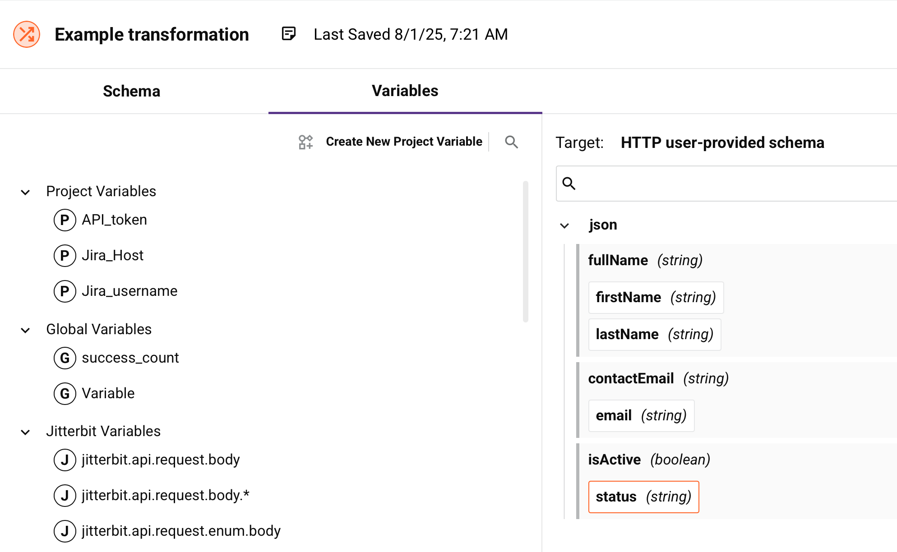Click the G icon for success_count
This screenshot has height=552, width=897.
point(65,358)
